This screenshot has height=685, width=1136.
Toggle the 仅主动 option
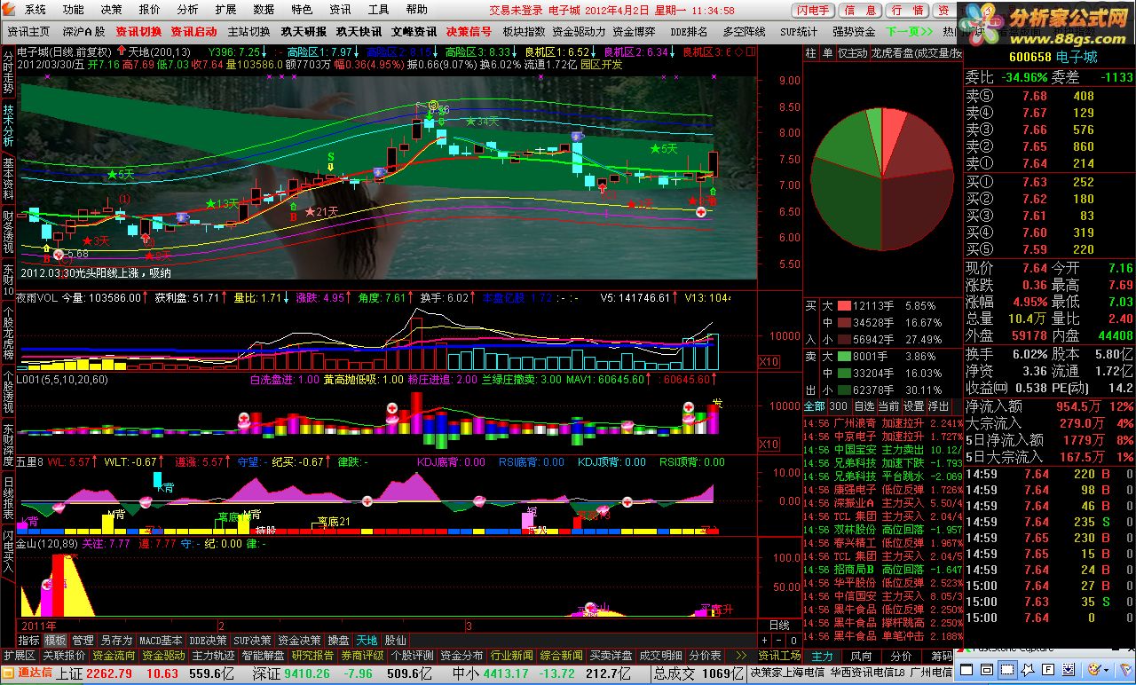click(852, 53)
